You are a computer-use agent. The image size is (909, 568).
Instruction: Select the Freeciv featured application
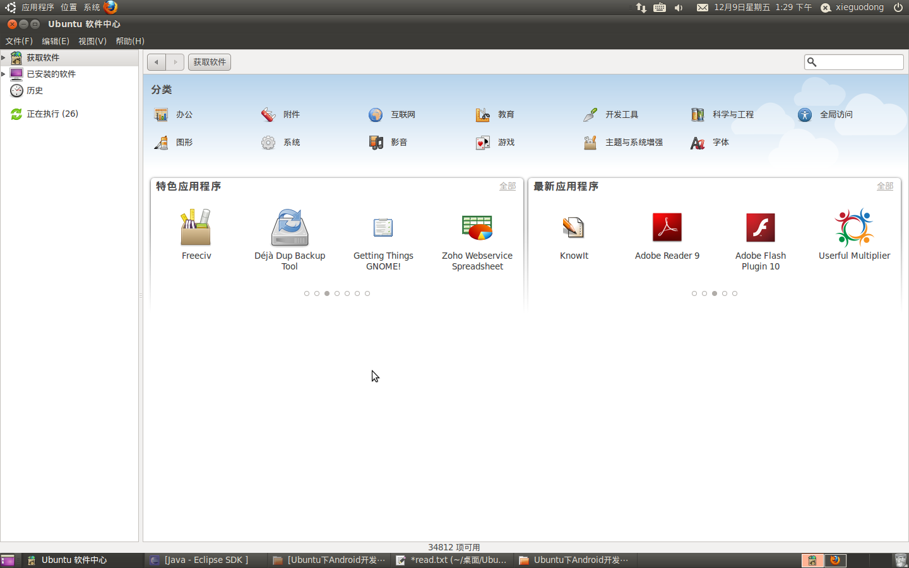(x=196, y=235)
